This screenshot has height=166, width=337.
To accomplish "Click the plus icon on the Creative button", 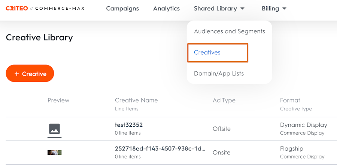I will tap(16, 74).
